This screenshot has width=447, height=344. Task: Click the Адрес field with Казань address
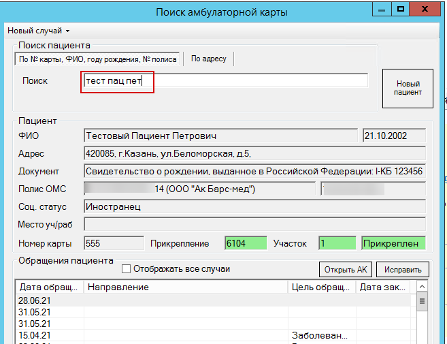(254, 153)
